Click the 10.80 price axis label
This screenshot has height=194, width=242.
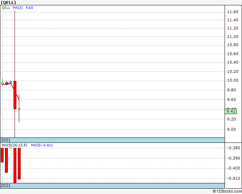click(233, 45)
